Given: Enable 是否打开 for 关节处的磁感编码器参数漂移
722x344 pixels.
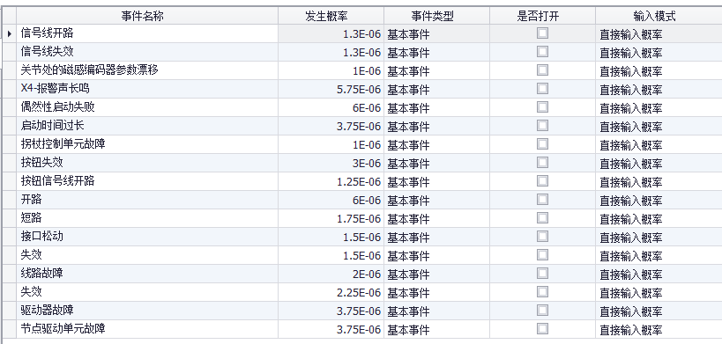Looking at the screenshot, I should (542, 70).
